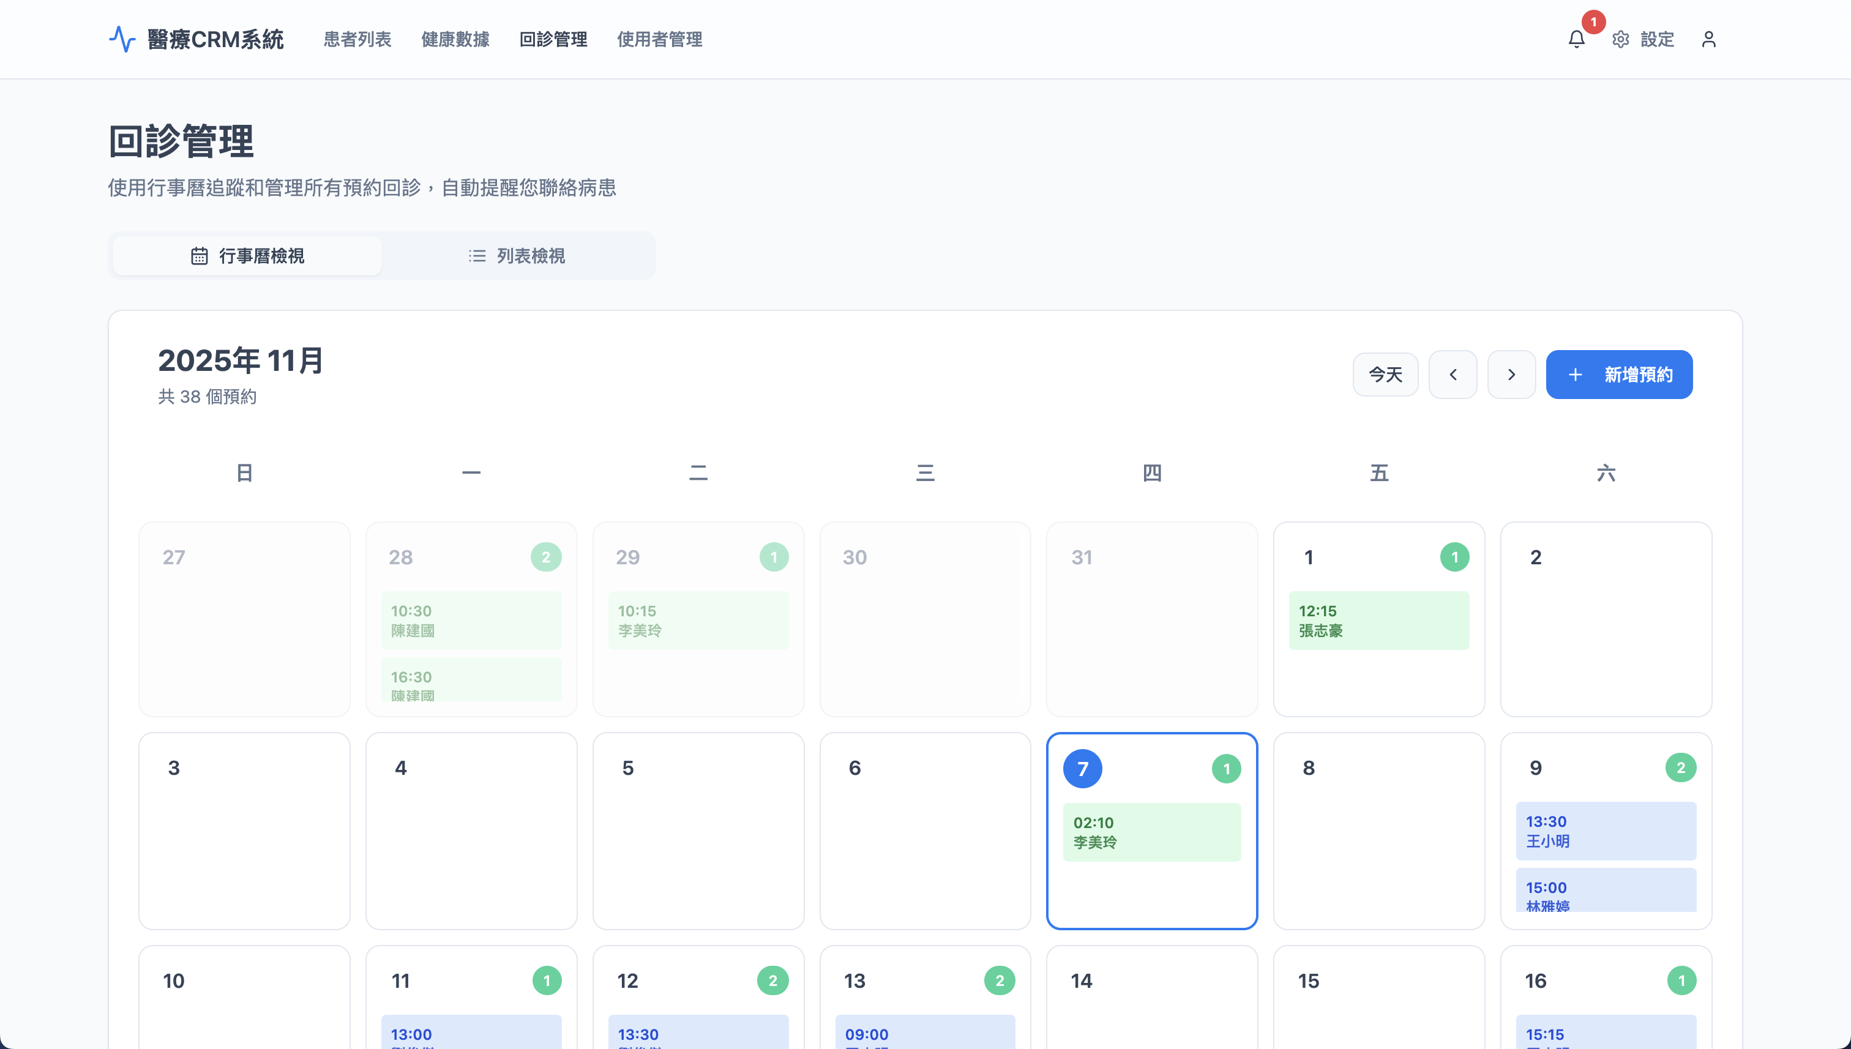
Task: Select calendar day 14
Action: coord(1152,998)
